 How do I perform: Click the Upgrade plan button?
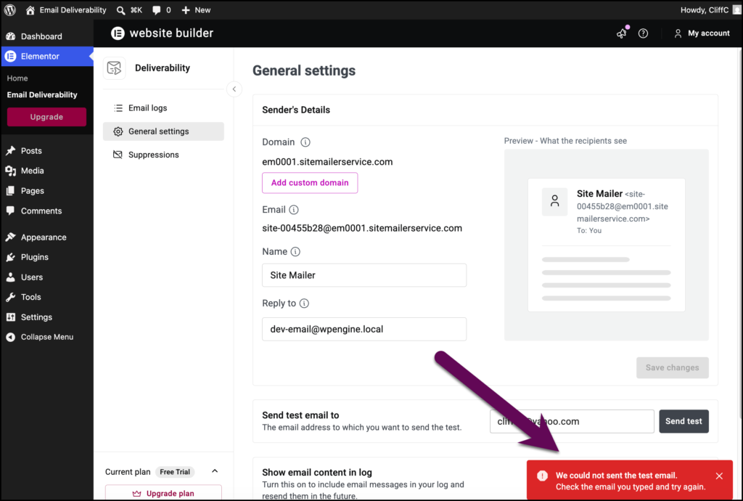pyautogui.click(x=163, y=493)
